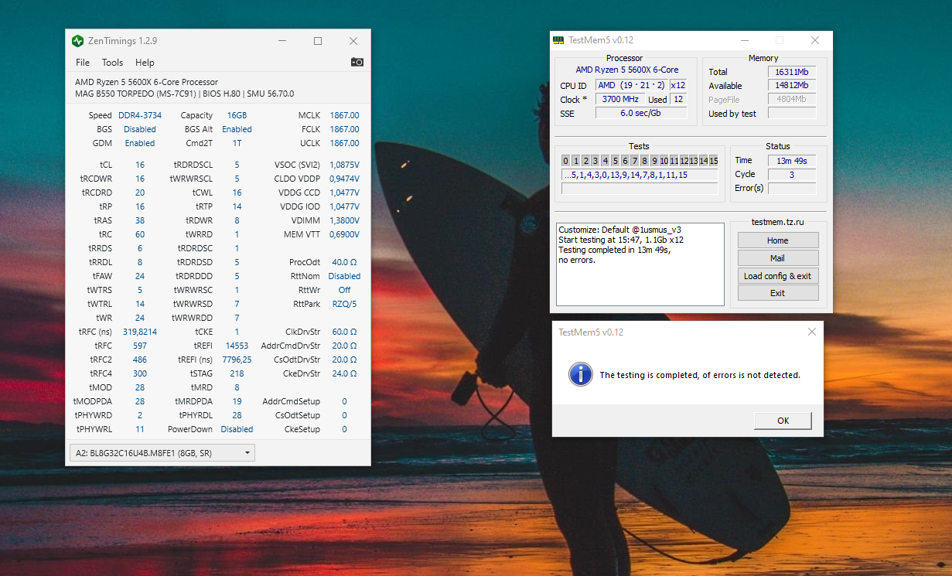Screen dimensions: 952x576
Task: Open the File menu in ZenTimings
Action: click(83, 63)
